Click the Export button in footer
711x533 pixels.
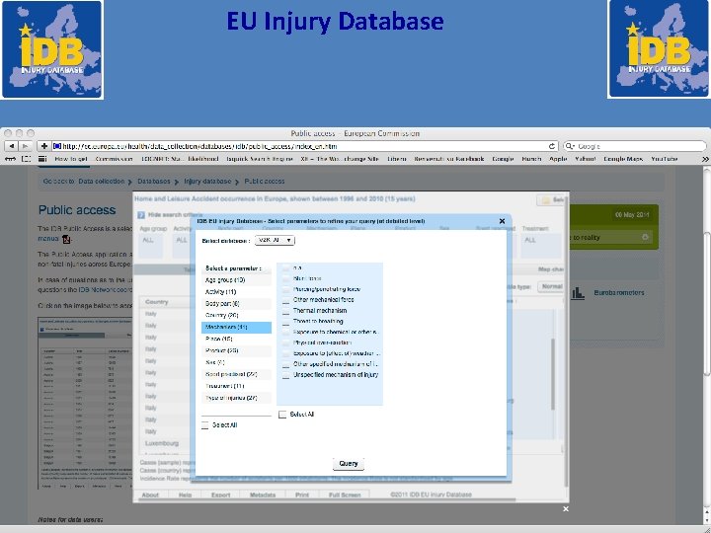(x=221, y=495)
